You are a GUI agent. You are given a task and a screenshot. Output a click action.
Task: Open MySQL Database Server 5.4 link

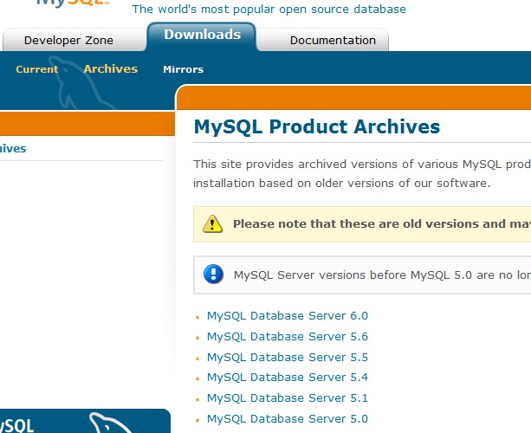point(288,377)
